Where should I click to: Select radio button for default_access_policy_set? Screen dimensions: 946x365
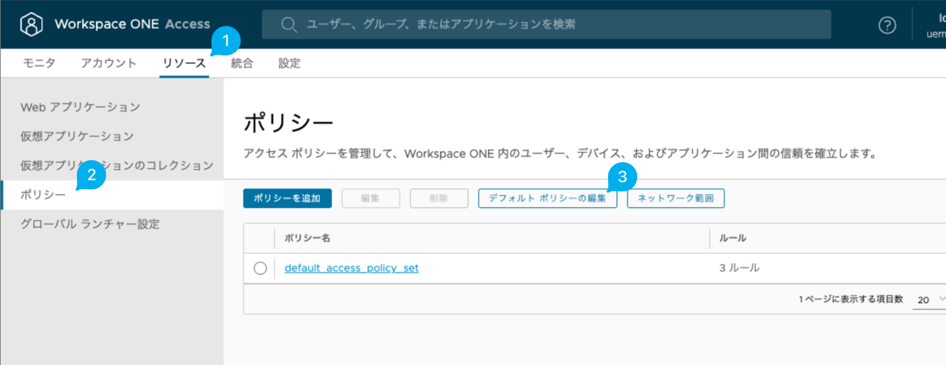(260, 268)
